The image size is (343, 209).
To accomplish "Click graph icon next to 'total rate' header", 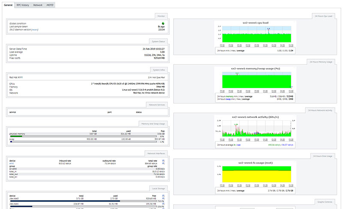I will (x=163, y=161).
